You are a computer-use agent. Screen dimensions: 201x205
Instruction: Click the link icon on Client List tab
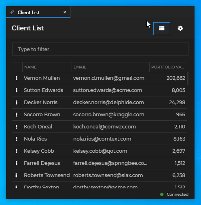point(12,13)
